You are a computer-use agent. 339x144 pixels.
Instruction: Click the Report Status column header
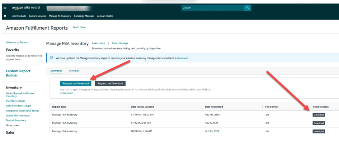(x=321, y=107)
